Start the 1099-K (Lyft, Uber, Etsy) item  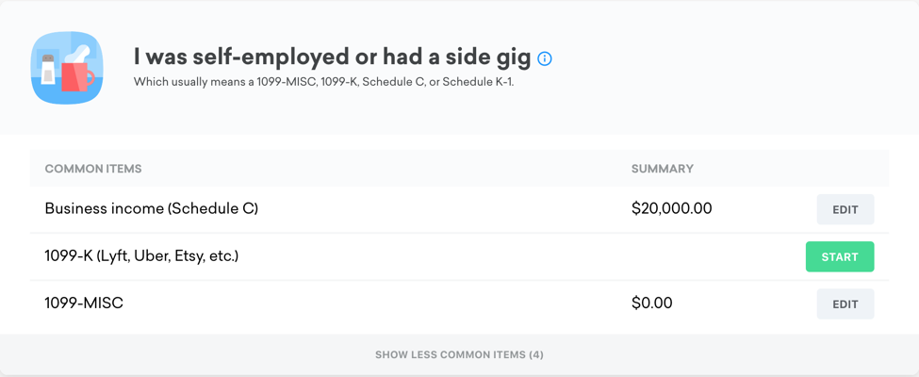[x=839, y=256]
